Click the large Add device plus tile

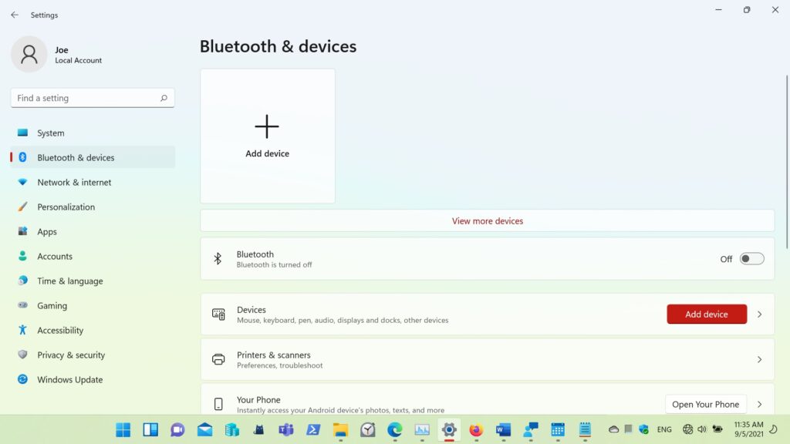click(x=267, y=136)
